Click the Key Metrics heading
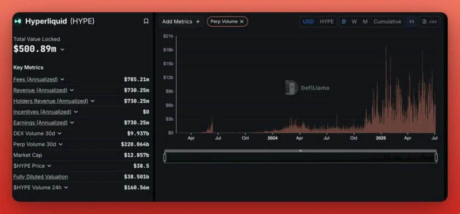This screenshot has height=214, width=460. [28, 67]
